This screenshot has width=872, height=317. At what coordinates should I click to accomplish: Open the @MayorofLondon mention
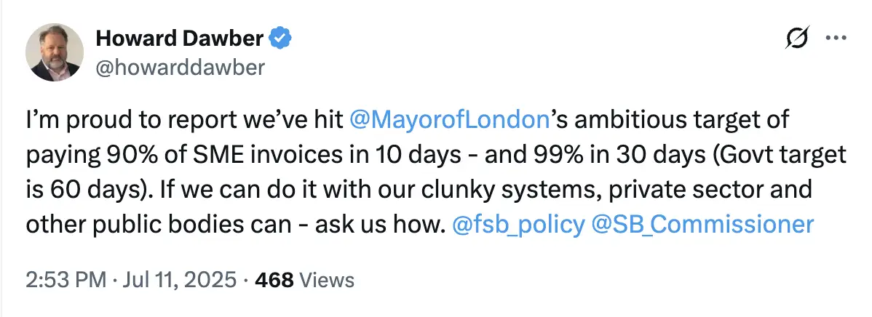448,121
